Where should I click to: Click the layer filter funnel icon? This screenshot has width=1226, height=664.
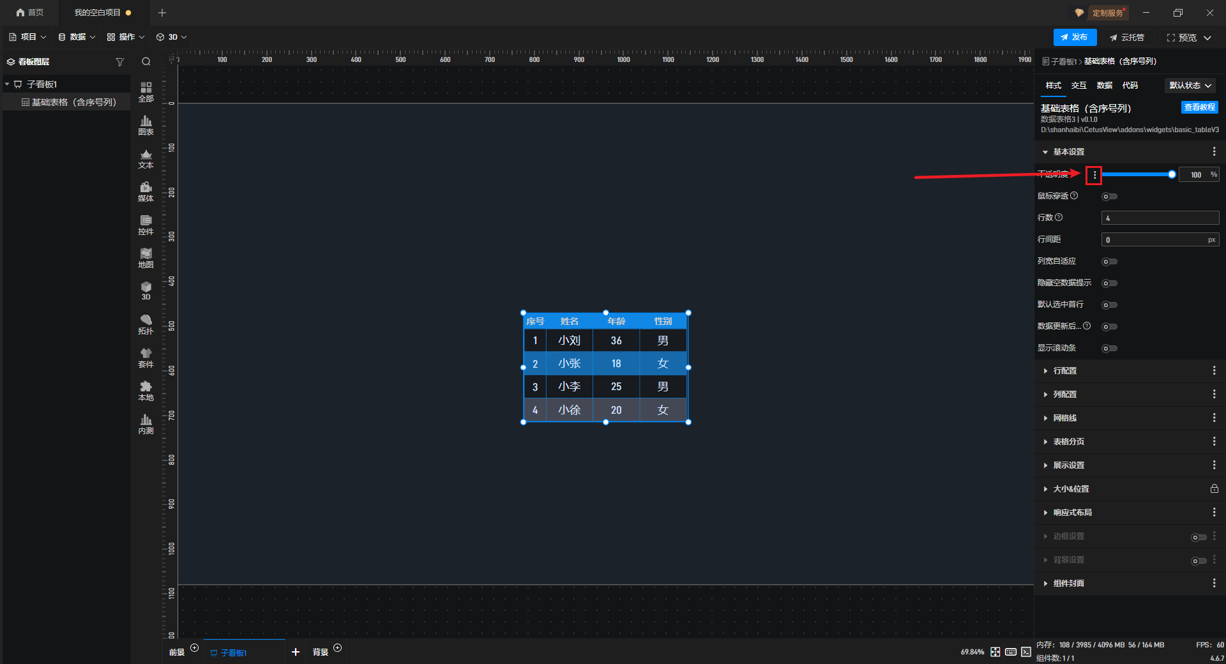(x=119, y=62)
